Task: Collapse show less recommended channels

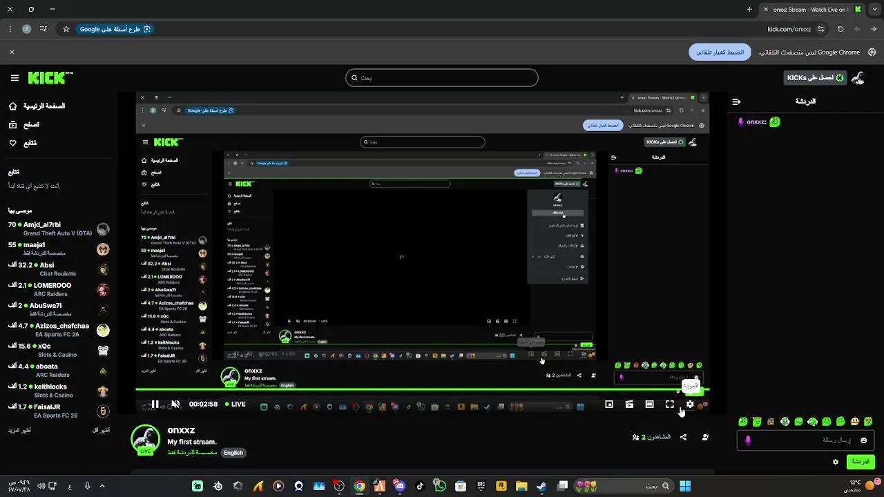Action: pyautogui.click(x=102, y=430)
